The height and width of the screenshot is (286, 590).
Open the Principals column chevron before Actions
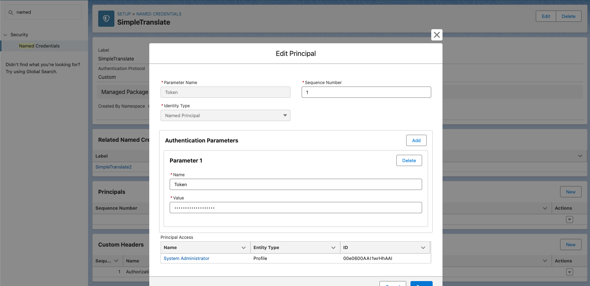point(545,208)
